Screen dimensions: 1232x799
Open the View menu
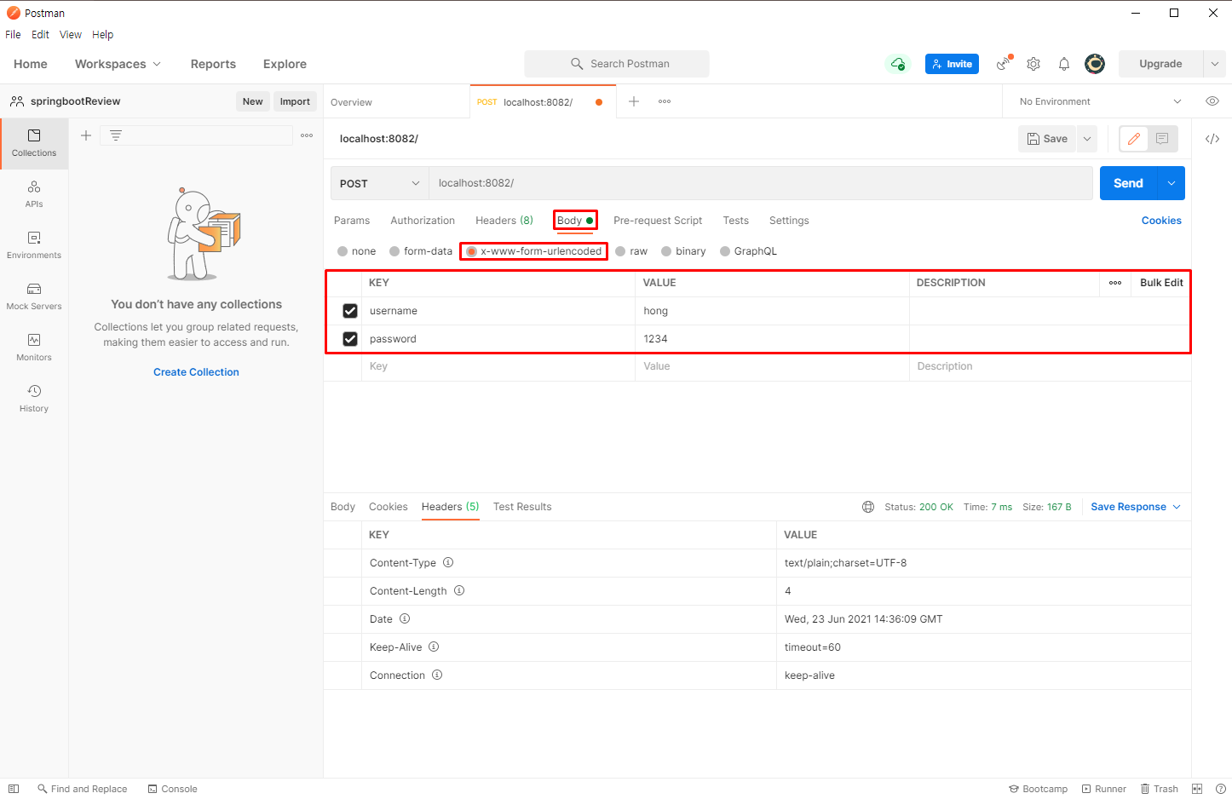(x=71, y=35)
